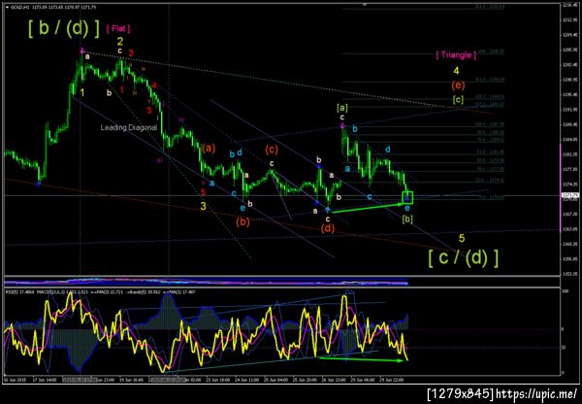Click the dropdown arrow beside GOLD,H1 title

click(7, 7)
